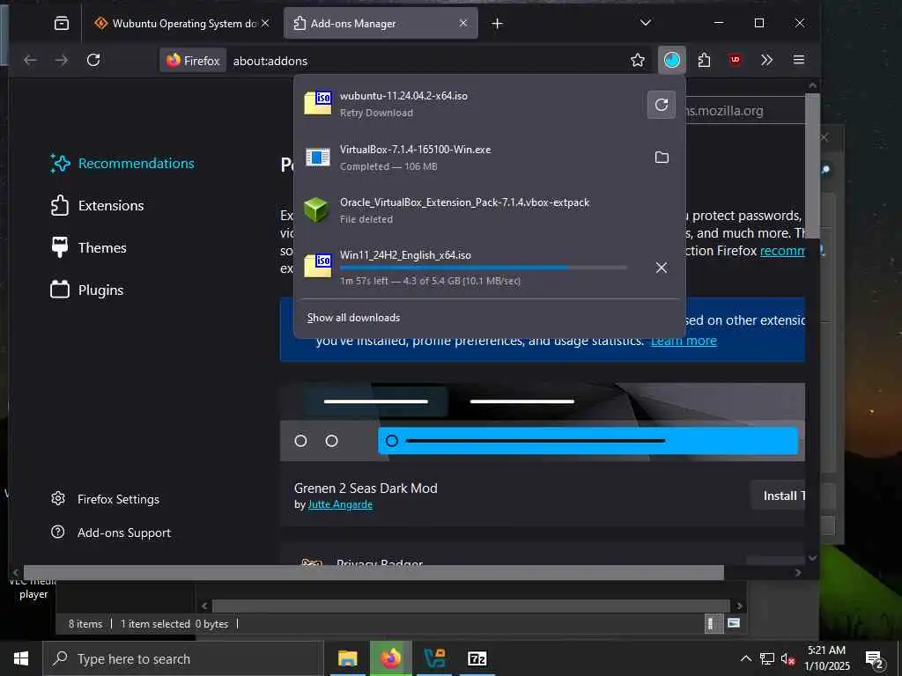
Task: Open the uBlock Origin toolbar icon
Action: [736, 60]
